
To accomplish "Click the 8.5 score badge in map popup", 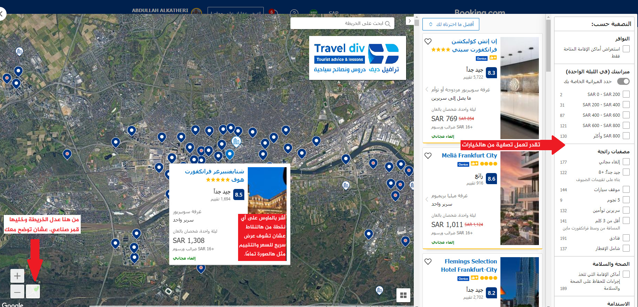I will (239, 195).
